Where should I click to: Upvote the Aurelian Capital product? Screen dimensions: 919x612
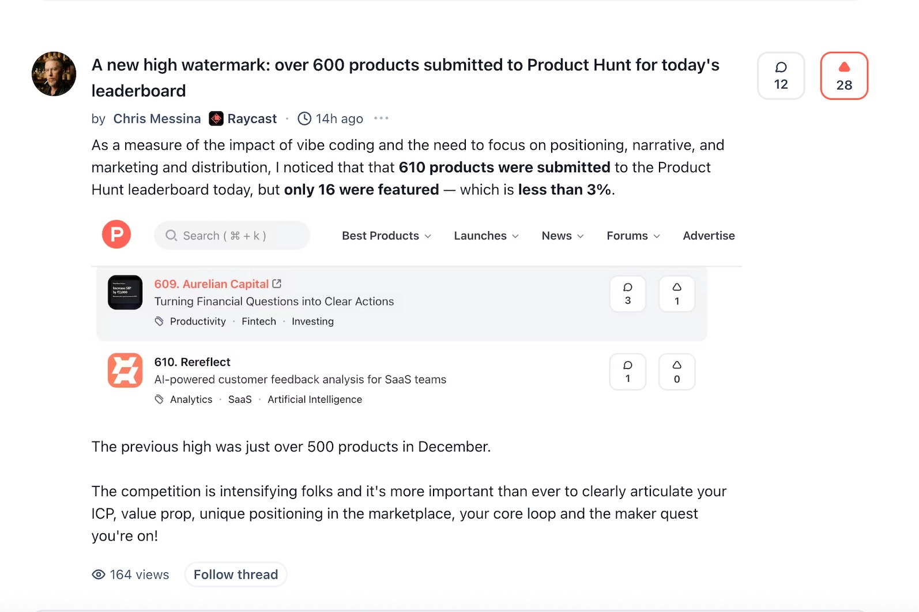point(677,294)
